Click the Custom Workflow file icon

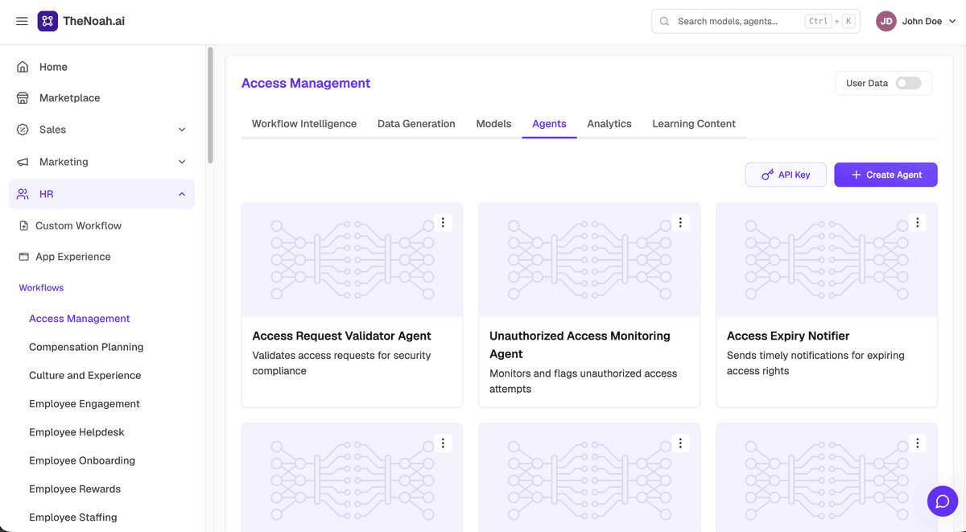pyautogui.click(x=23, y=226)
